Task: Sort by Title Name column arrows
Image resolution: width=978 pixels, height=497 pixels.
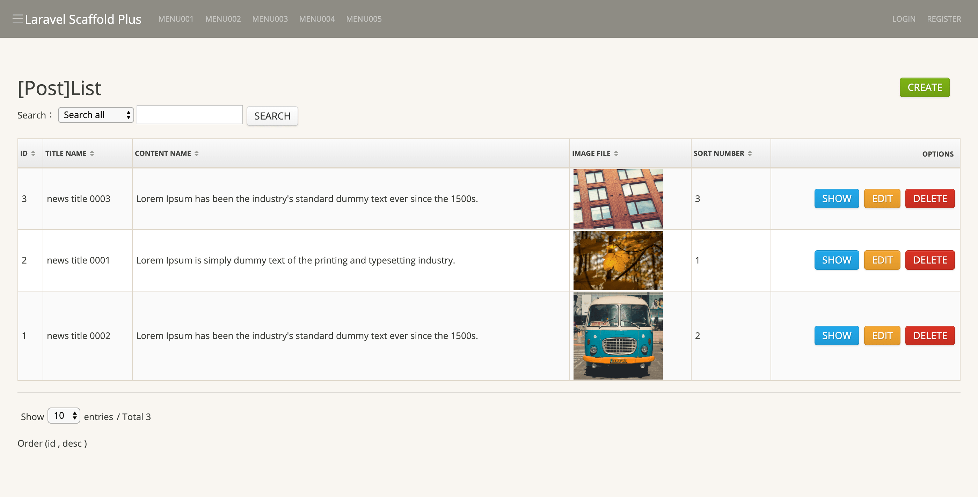Action: [x=92, y=153]
